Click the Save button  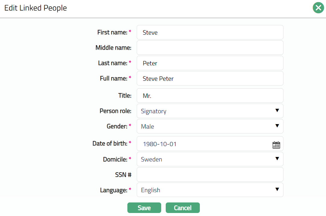[x=144, y=208]
